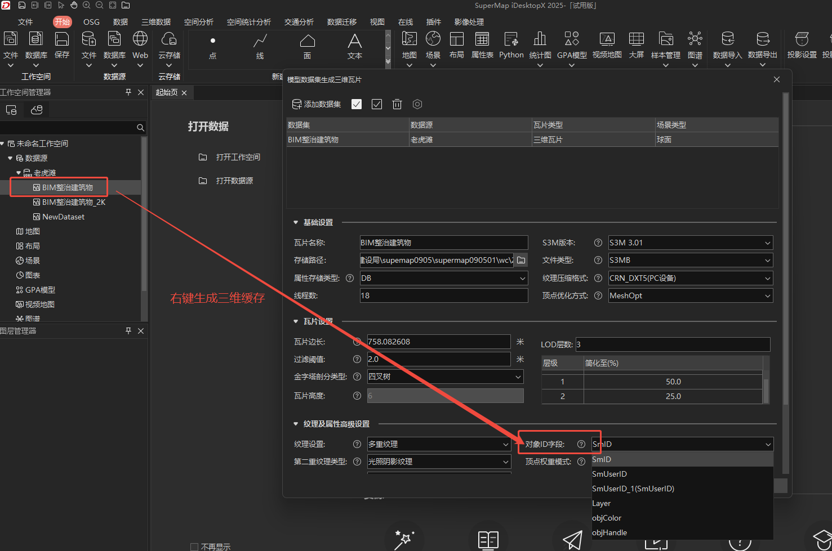832x551 pixels.
Task: Open the 三维数据 ribbon tab
Action: tap(156, 22)
